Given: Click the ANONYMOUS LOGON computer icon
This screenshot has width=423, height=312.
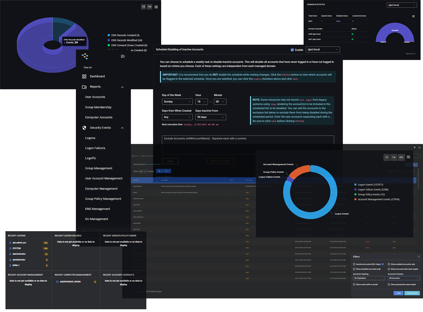Looking at the screenshot, I should click(x=57, y=282).
